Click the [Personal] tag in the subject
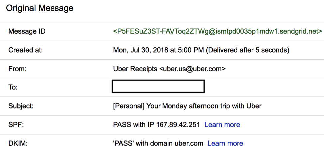Image resolution: width=324 pixels, height=153 pixels. 129,106
